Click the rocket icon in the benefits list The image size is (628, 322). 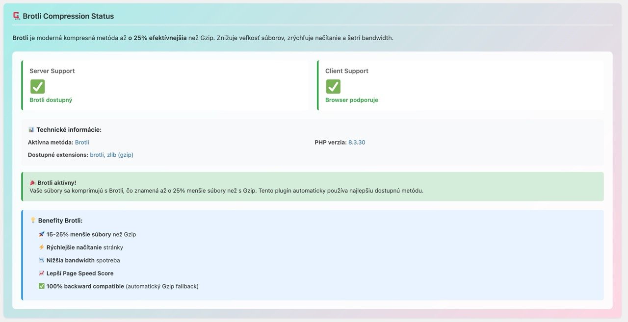click(x=41, y=234)
